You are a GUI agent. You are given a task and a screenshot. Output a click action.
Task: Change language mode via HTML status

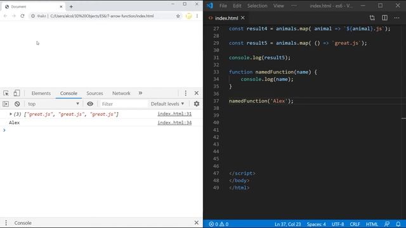coord(372,224)
